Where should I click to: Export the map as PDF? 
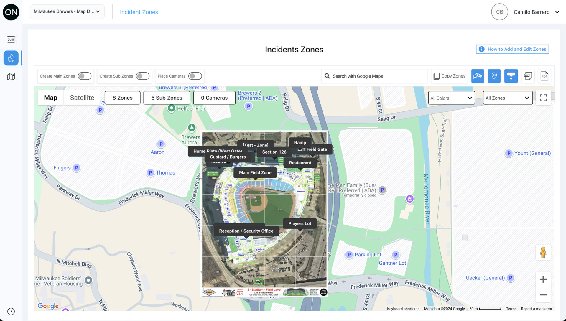click(544, 76)
